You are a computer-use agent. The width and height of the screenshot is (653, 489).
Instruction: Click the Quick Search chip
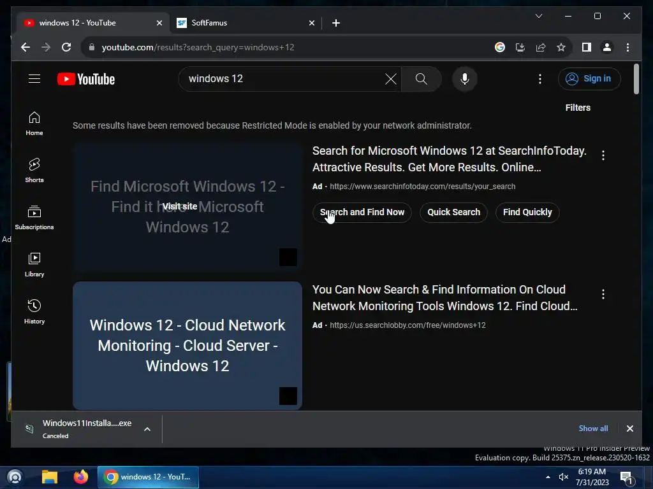(x=453, y=212)
